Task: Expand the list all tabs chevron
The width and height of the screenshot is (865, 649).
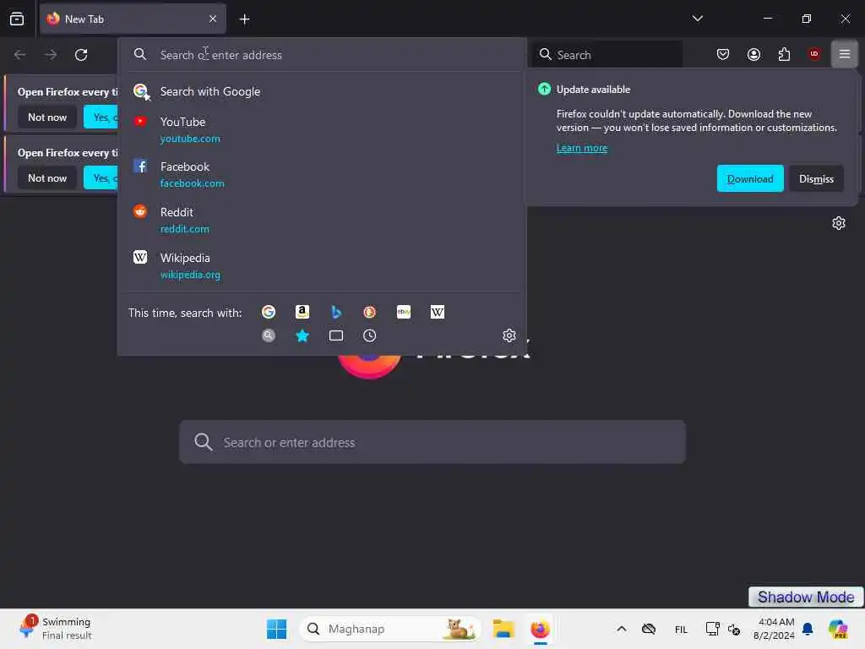Action: tap(697, 19)
